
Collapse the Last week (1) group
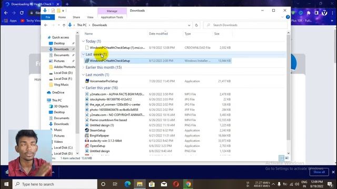tap(83, 54)
